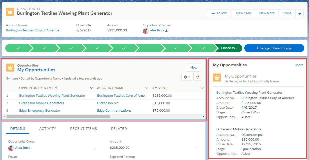The width and height of the screenshot is (309, 160).
Task: Open the Opportunity Name column dropdown
Action: [92, 88]
